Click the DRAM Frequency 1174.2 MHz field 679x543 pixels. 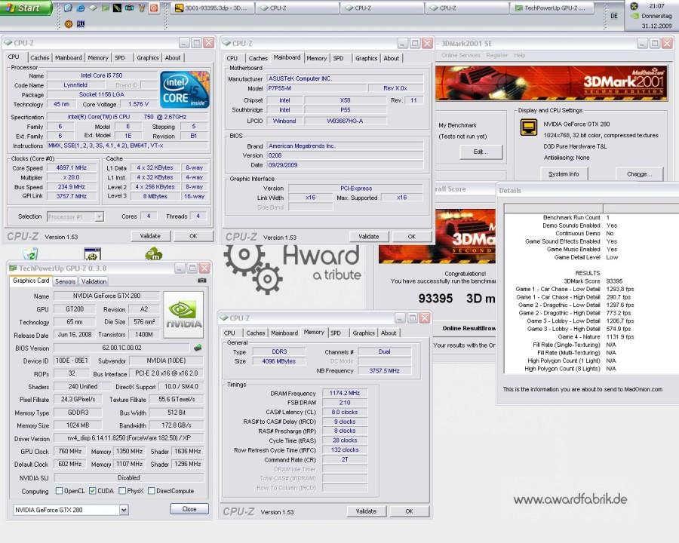pos(345,393)
